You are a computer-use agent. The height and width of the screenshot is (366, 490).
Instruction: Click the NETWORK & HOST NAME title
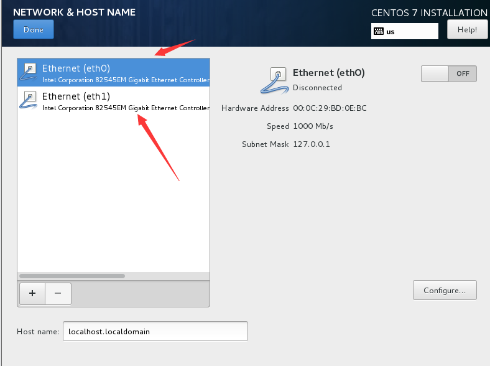coord(75,12)
